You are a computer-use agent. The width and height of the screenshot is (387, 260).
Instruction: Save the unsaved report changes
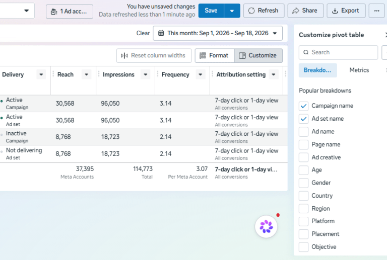tap(211, 11)
